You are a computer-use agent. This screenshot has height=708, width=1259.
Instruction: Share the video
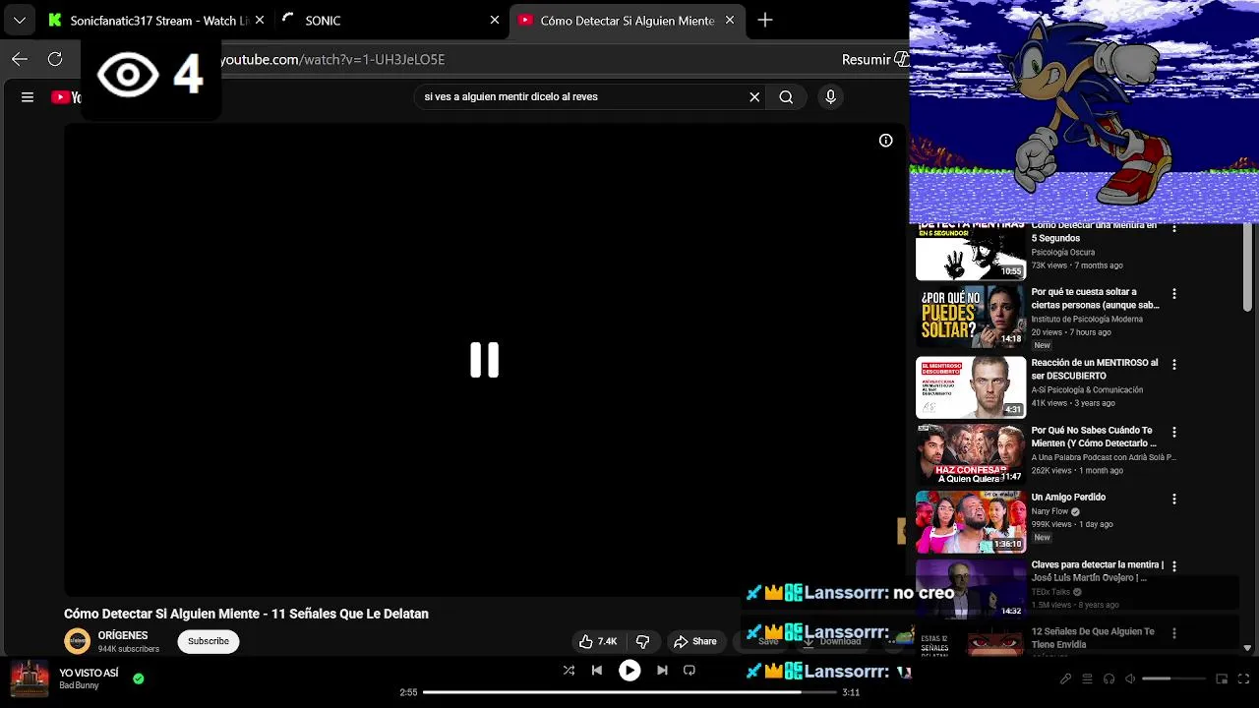[x=694, y=641]
